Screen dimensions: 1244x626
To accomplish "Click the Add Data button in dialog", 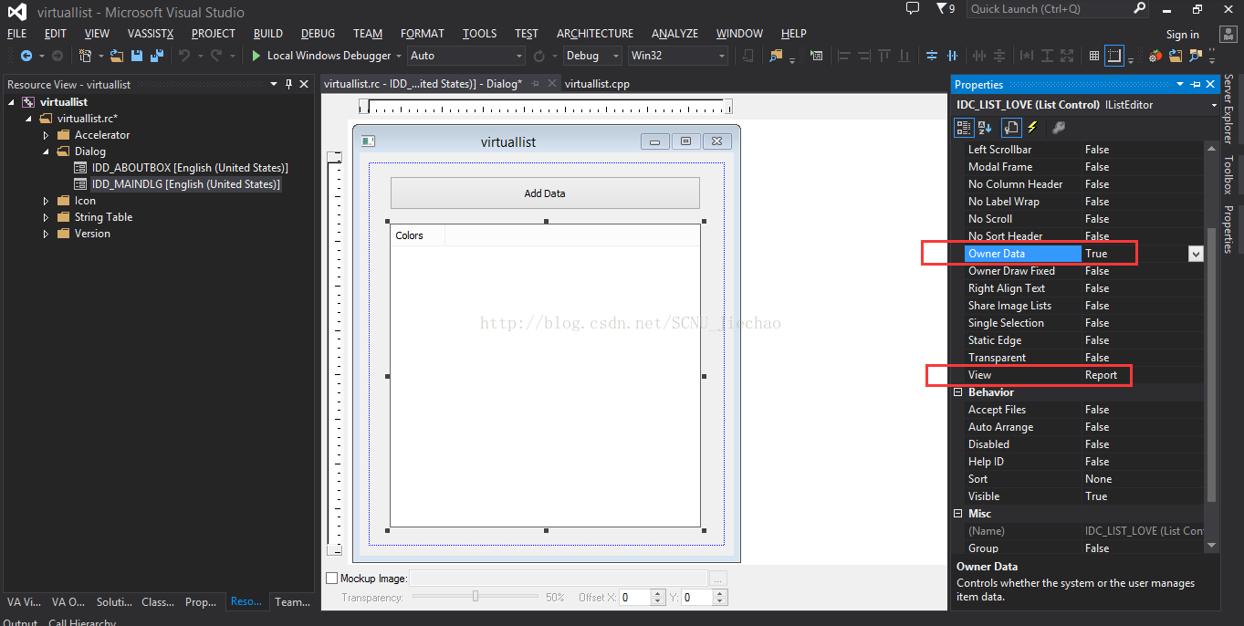I will [545, 193].
